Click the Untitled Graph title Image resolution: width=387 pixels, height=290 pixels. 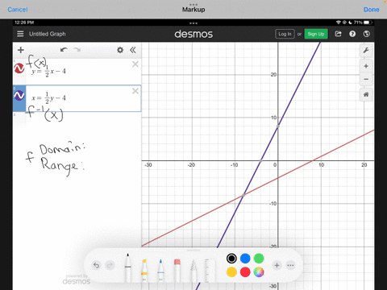pos(48,34)
